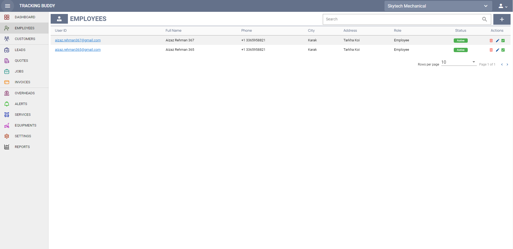Click the Settings gear icon

click(7, 136)
